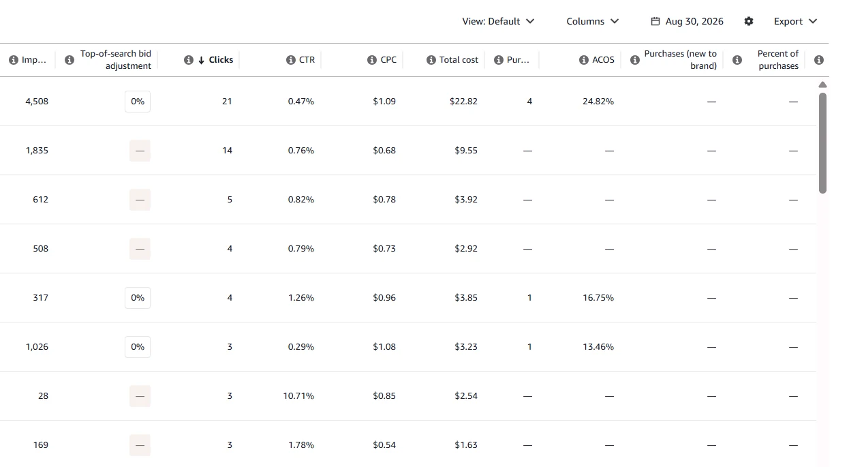
Task: Click the 10.71% CTR value
Action: point(298,396)
